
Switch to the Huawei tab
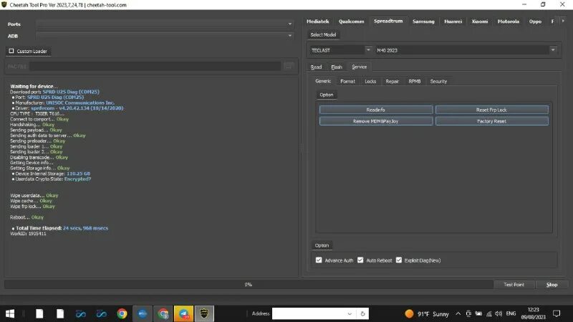point(453,22)
